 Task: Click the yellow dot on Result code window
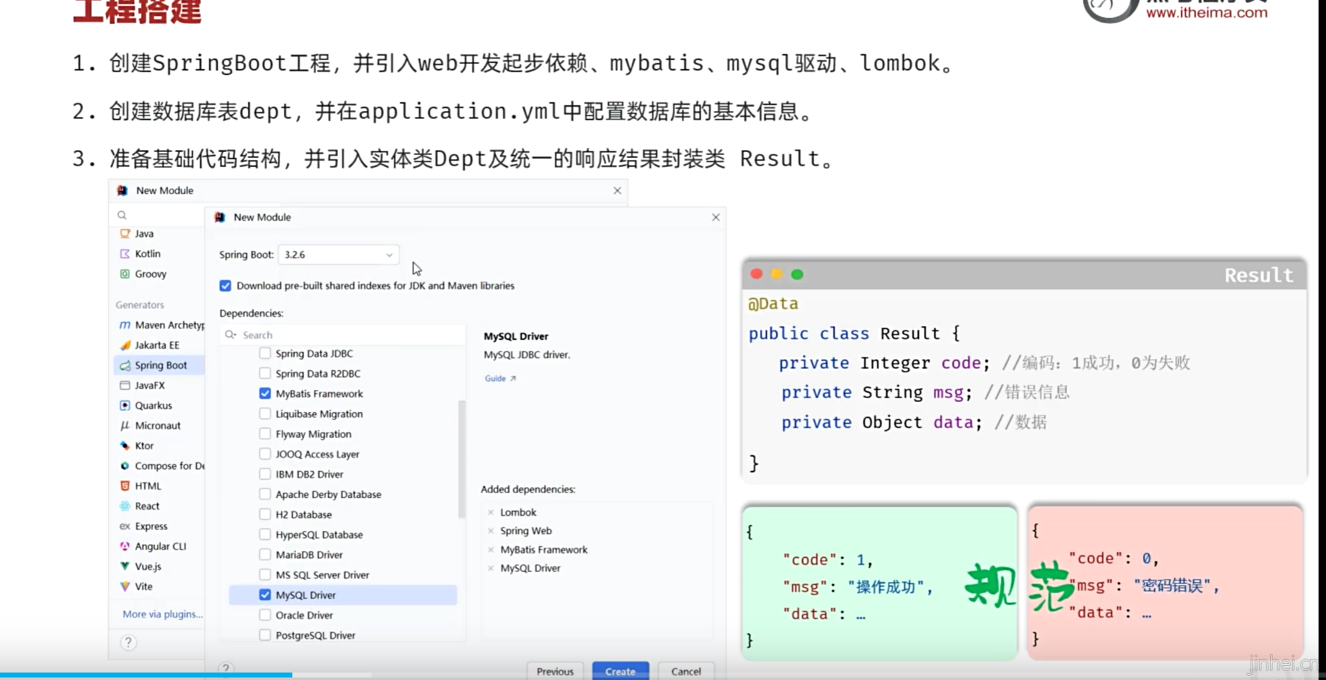pos(776,274)
